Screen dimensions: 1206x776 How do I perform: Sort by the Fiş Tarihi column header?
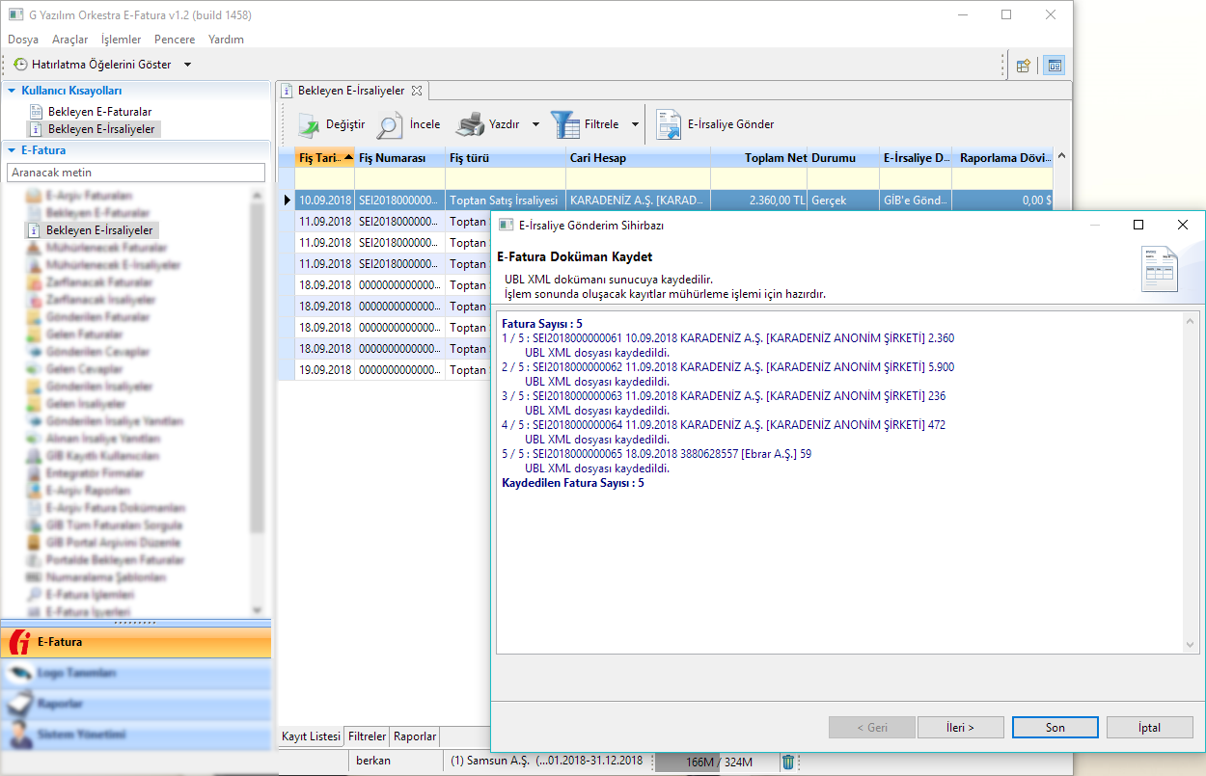[x=317, y=157]
